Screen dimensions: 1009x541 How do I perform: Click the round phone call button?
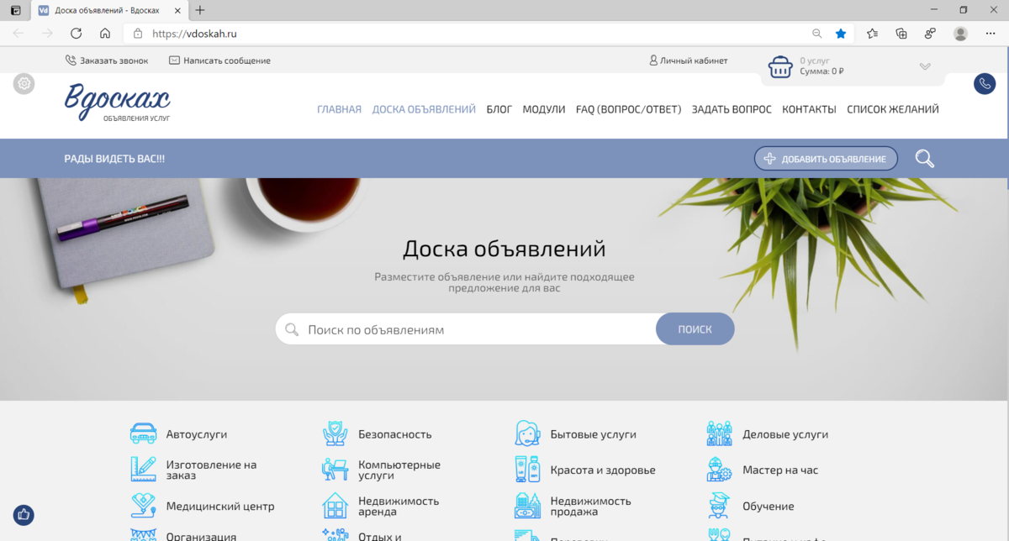[985, 84]
